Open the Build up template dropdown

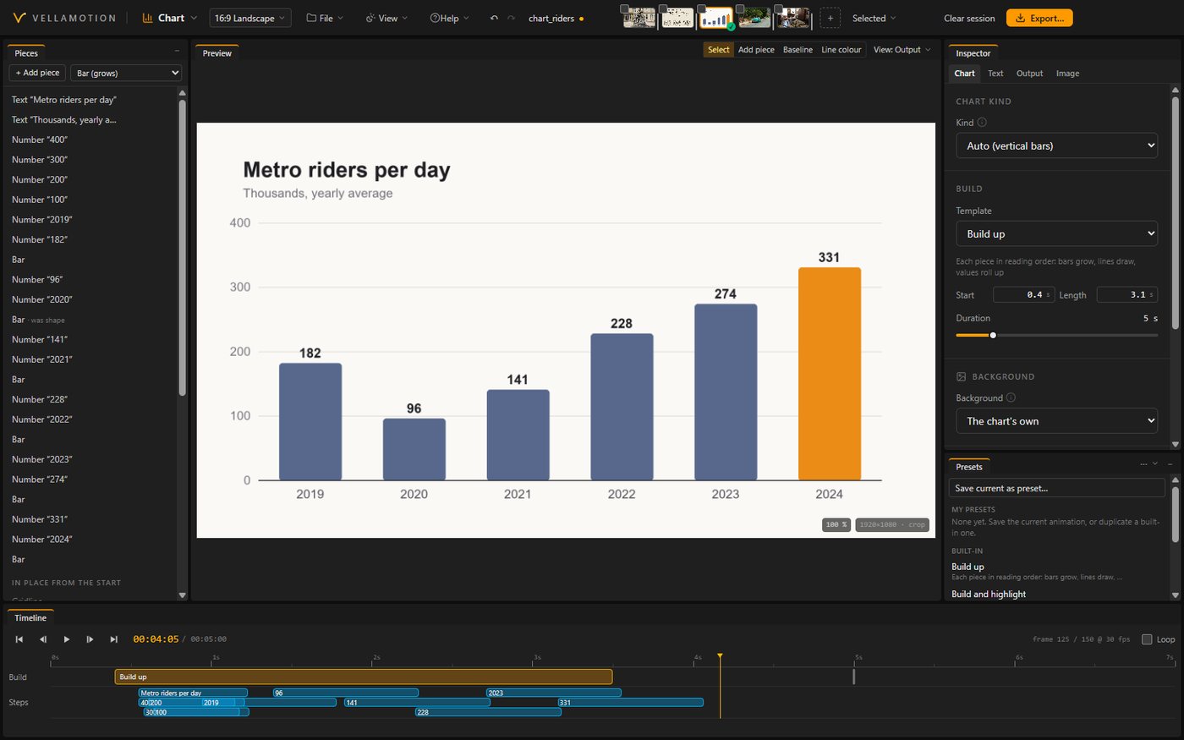[1056, 233]
